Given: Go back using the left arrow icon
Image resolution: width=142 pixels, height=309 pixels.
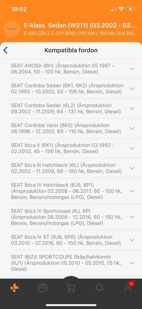Looking at the screenshot, I should coord(5,50).
